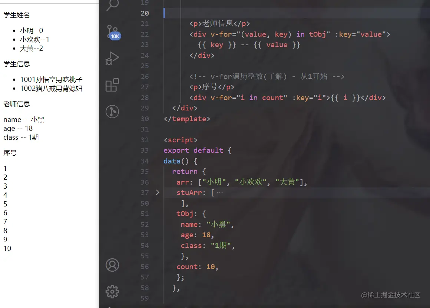The width and height of the screenshot is (430, 308).
Task: Click 'name -- 小黑' in preview
Action: (x=24, y=120)
